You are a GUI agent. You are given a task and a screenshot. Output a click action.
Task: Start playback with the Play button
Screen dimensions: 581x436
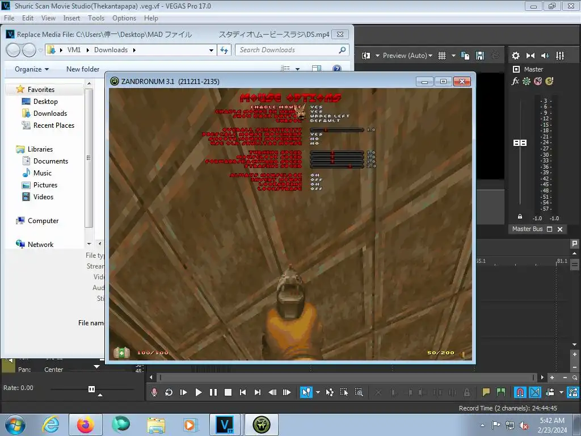tap(198, 392)
